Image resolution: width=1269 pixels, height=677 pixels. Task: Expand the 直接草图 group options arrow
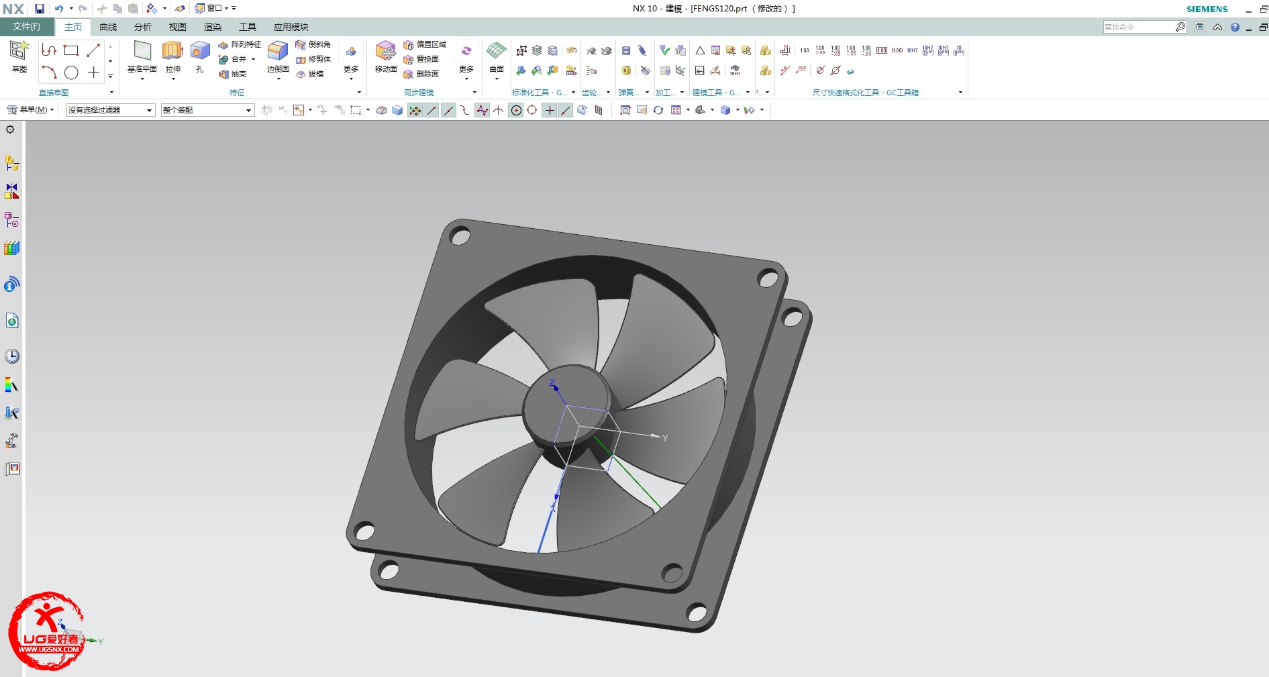111,93
